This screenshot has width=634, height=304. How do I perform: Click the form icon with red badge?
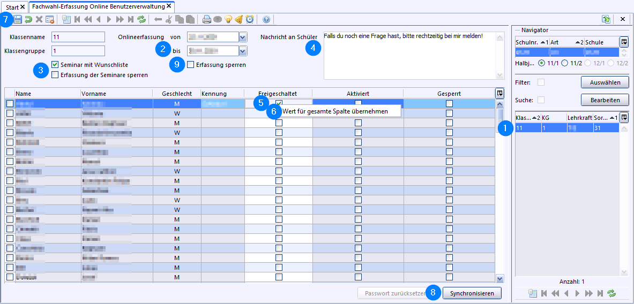pos(49,19)
